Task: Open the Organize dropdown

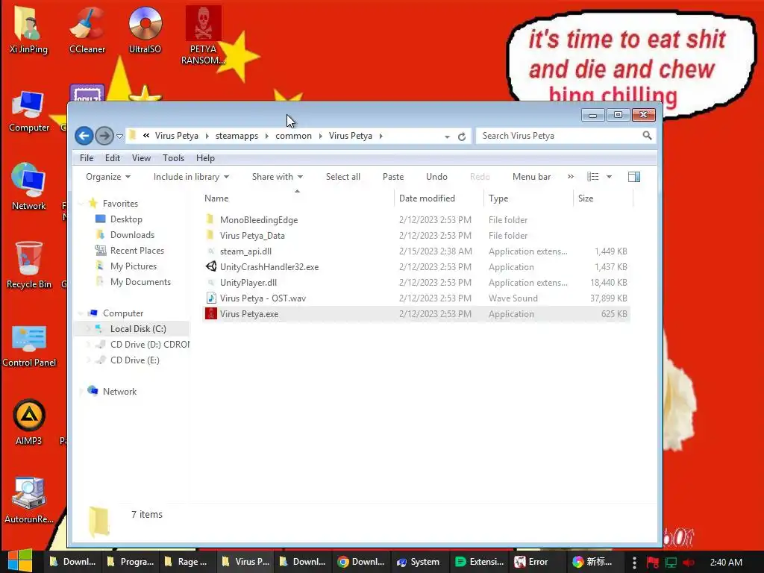Action: click(108, 176)
